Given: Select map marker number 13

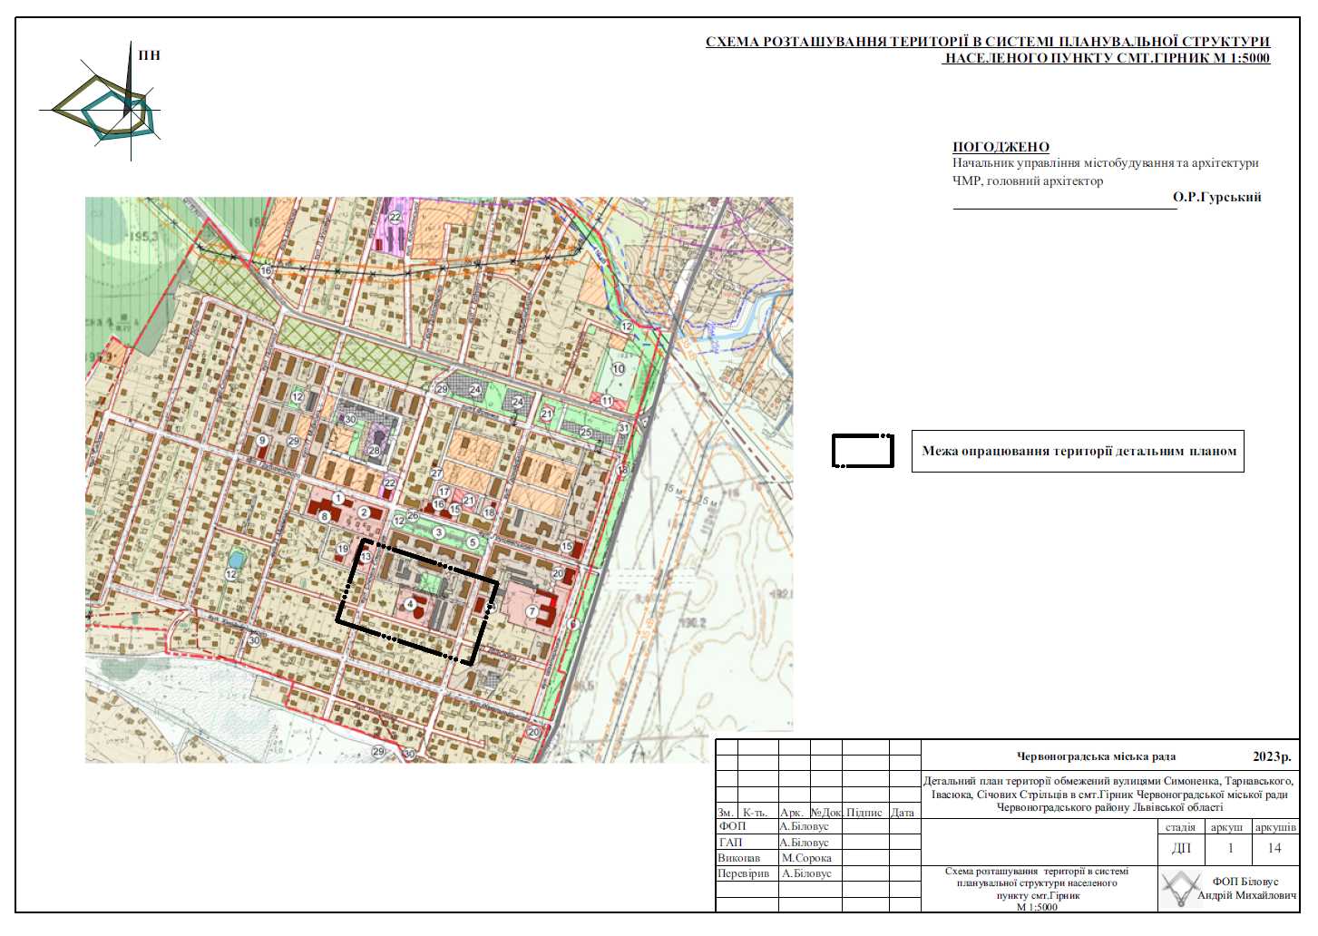Looking at the screenshot, I should point(366,558).
